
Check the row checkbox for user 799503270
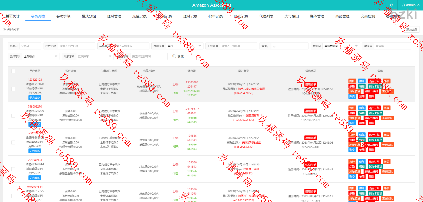click(x=13, y=116)
